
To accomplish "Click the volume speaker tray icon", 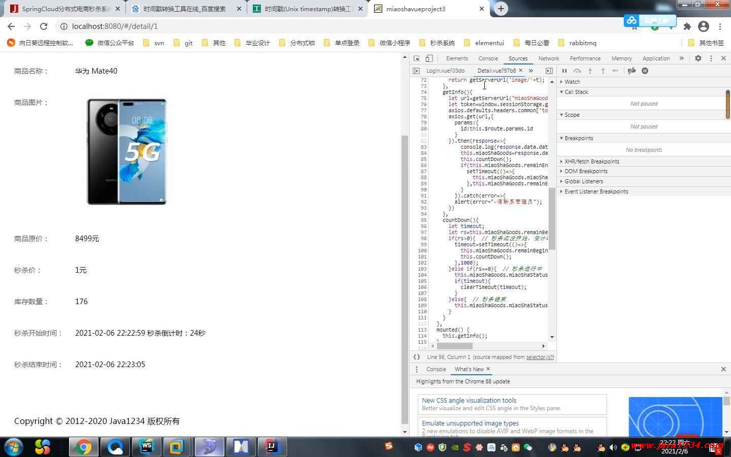I will click(613, 447).
